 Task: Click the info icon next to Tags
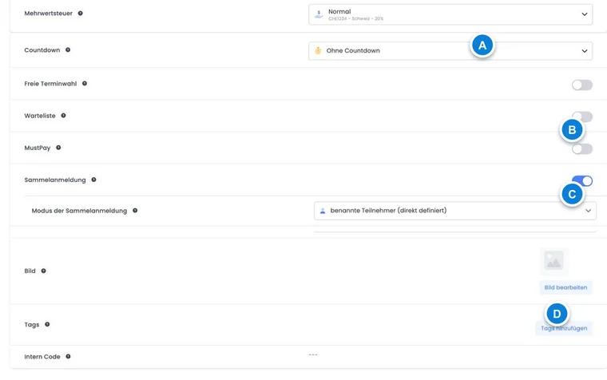click(x=47, y=324)
